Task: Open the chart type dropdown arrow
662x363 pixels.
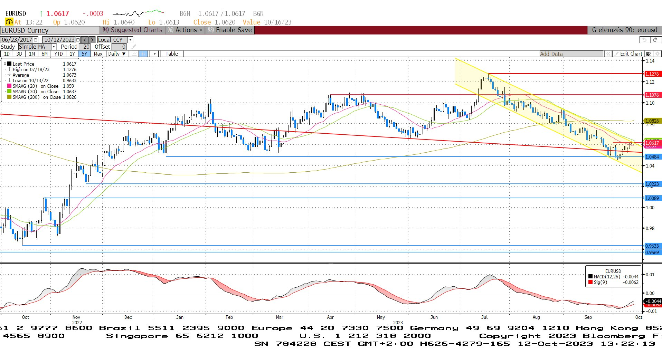Action: tap(154, 54)
